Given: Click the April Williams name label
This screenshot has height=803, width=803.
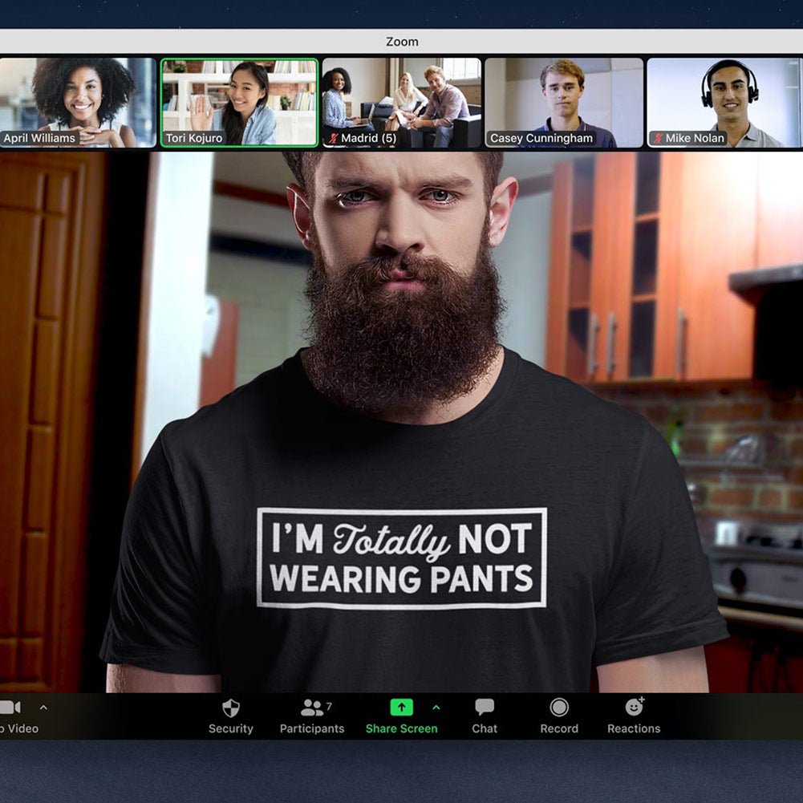Looking at the screenshot, I should point(42,139).
